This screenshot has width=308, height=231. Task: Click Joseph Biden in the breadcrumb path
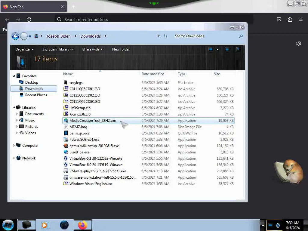pos(58,36)
